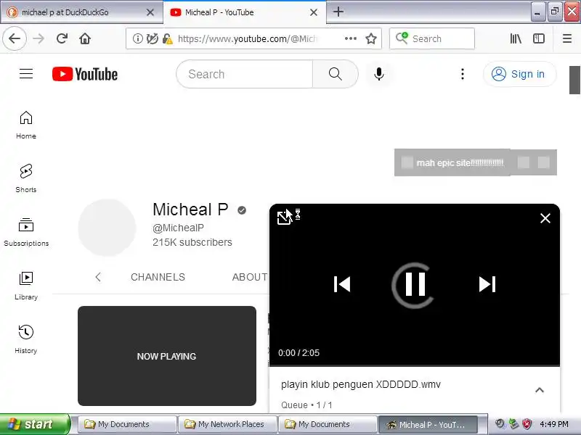Click the browser URL address field
This screenshot has width=581, height=435.
(x=247, y=38)
